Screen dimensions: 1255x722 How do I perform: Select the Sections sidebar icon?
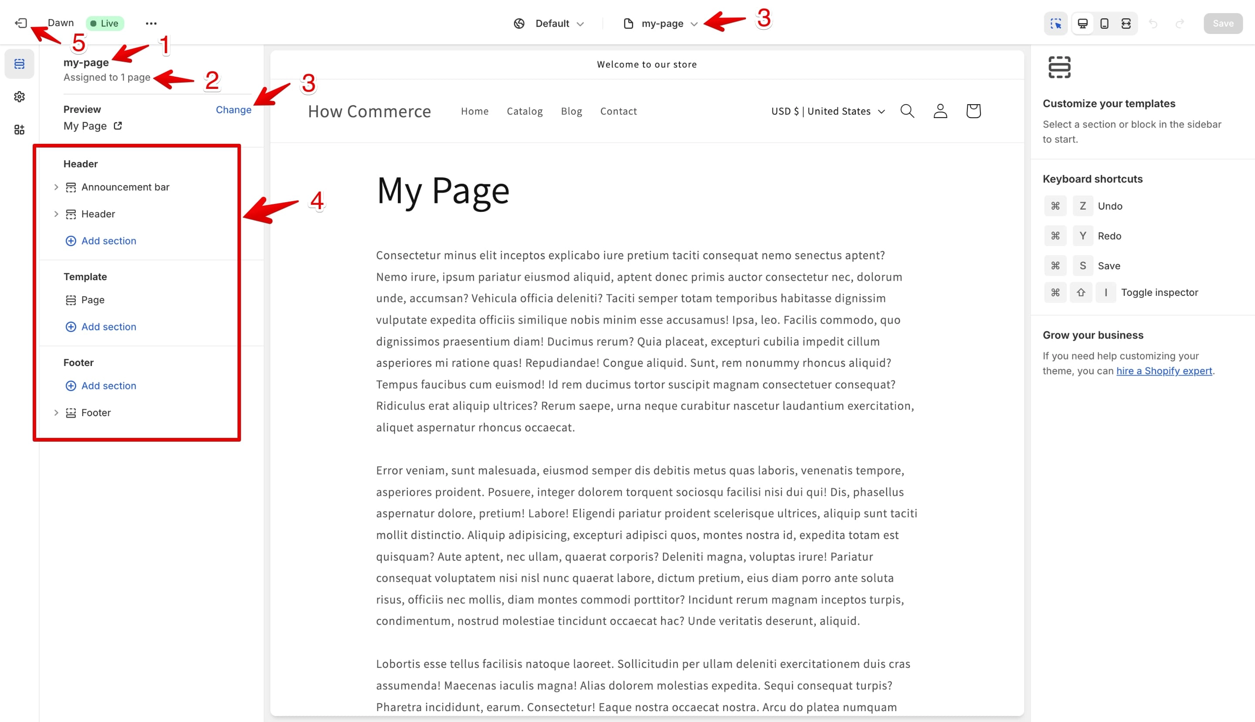pyautogui.click(x=19, y=64)
